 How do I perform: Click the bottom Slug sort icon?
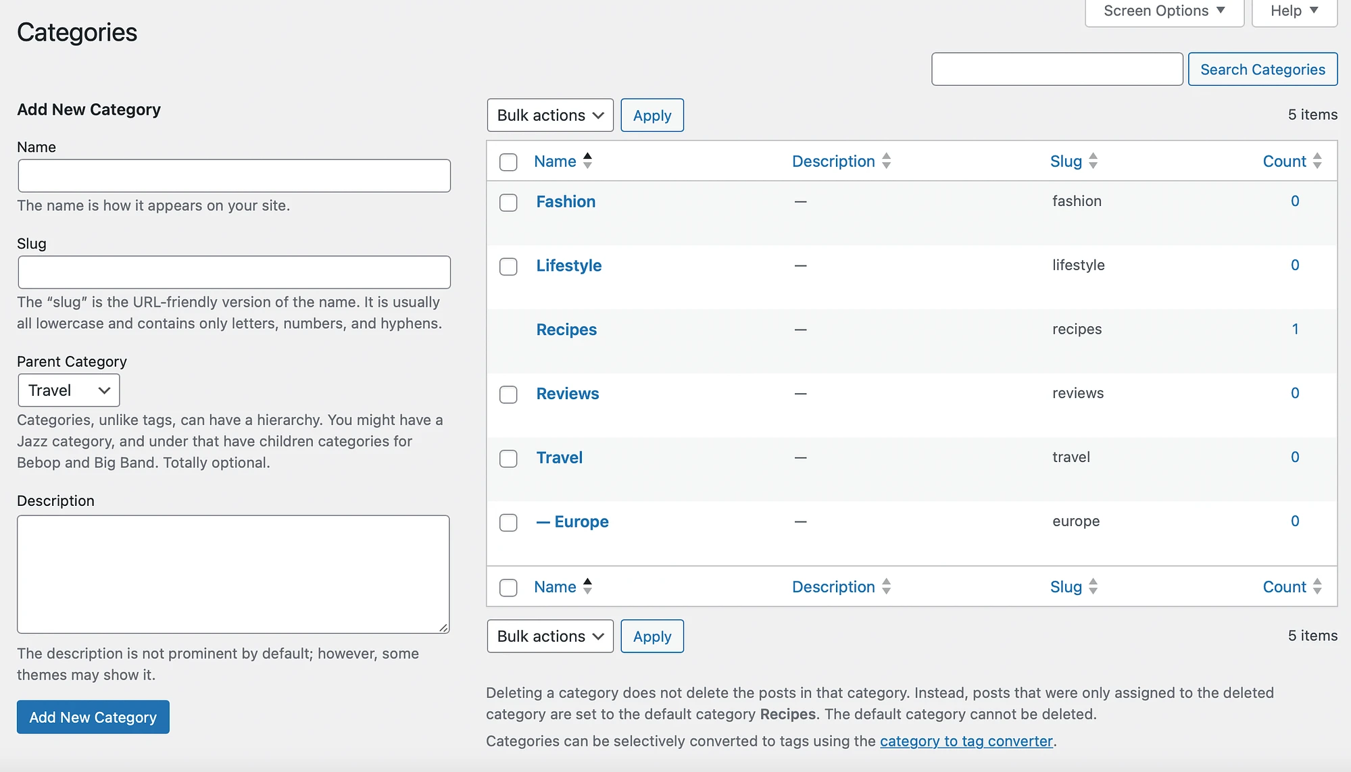click(x=1092, y=586)
